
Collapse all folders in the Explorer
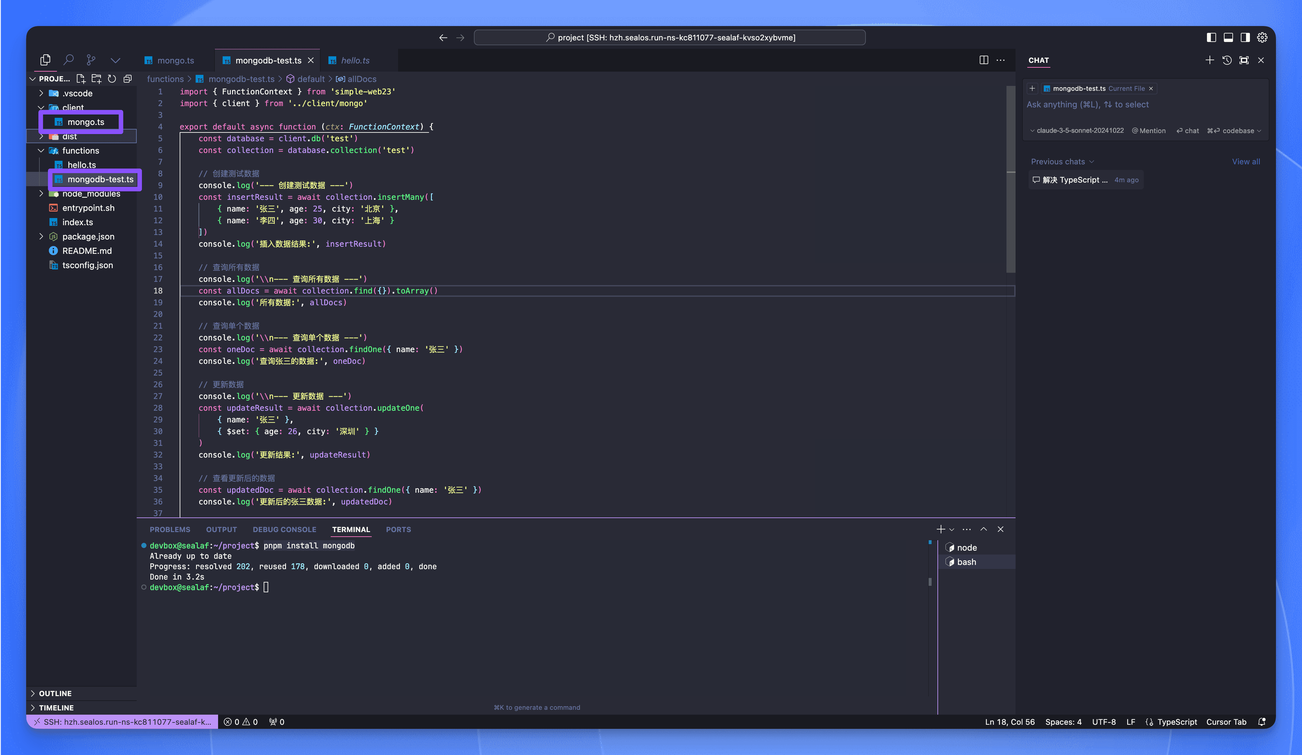128,78
